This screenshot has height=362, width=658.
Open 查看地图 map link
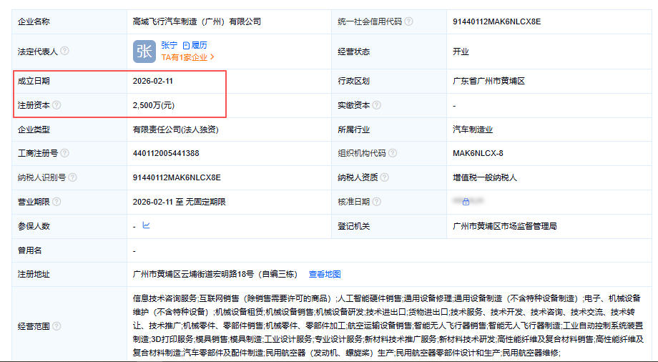tap(325, 274)
